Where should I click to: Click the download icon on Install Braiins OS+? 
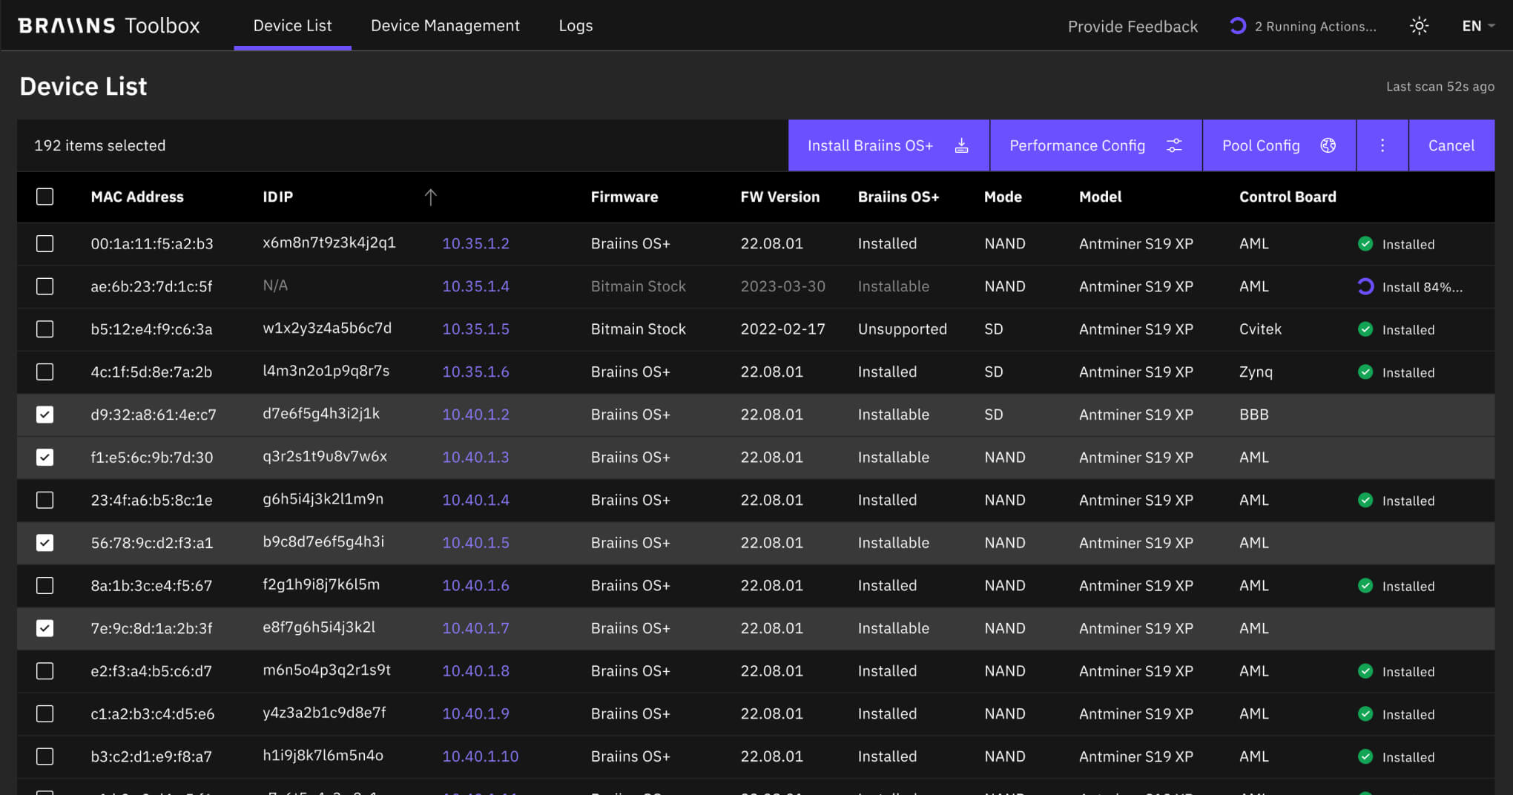tap(961, 146)
